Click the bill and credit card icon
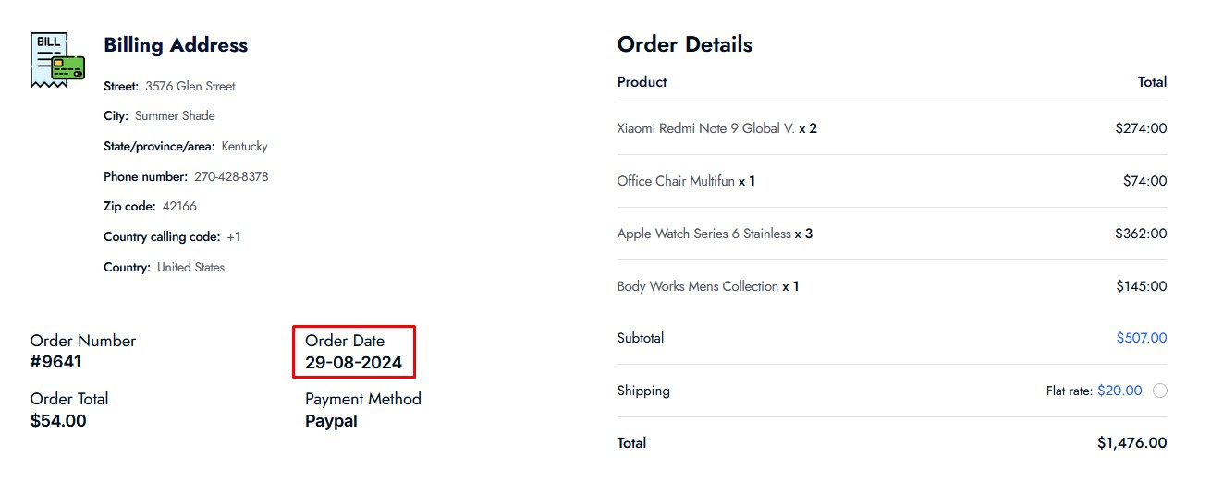 click(x=57, y=60)
